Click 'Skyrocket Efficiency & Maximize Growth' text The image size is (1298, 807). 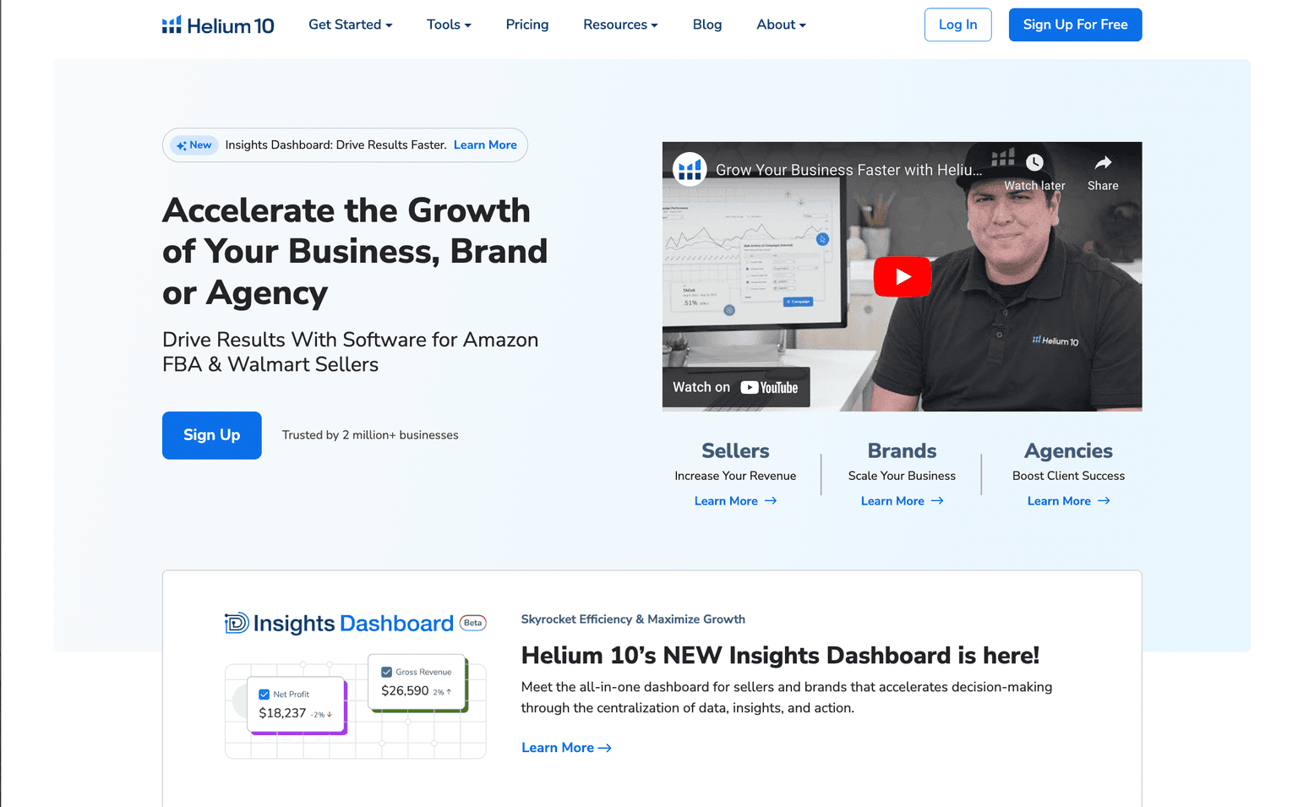(x=633, y=619)
